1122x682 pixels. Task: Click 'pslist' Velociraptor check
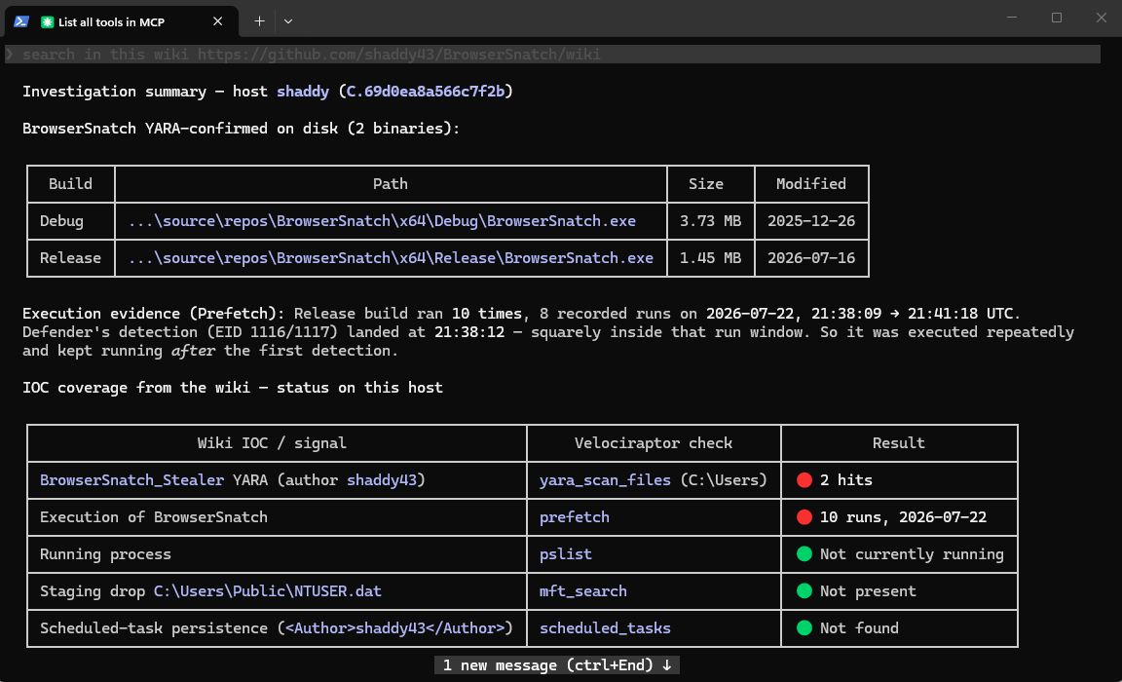coord(565,554)
